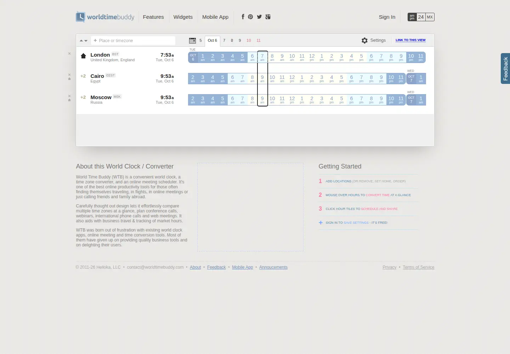
Task: Click the Moscow MSK timezone badge
Action: (x=117, y=97)
